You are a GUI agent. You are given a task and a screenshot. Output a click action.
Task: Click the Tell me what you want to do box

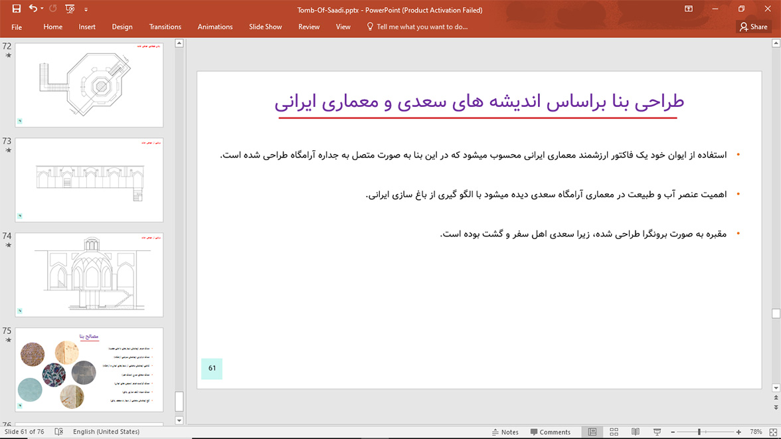[x=422, y=27]
